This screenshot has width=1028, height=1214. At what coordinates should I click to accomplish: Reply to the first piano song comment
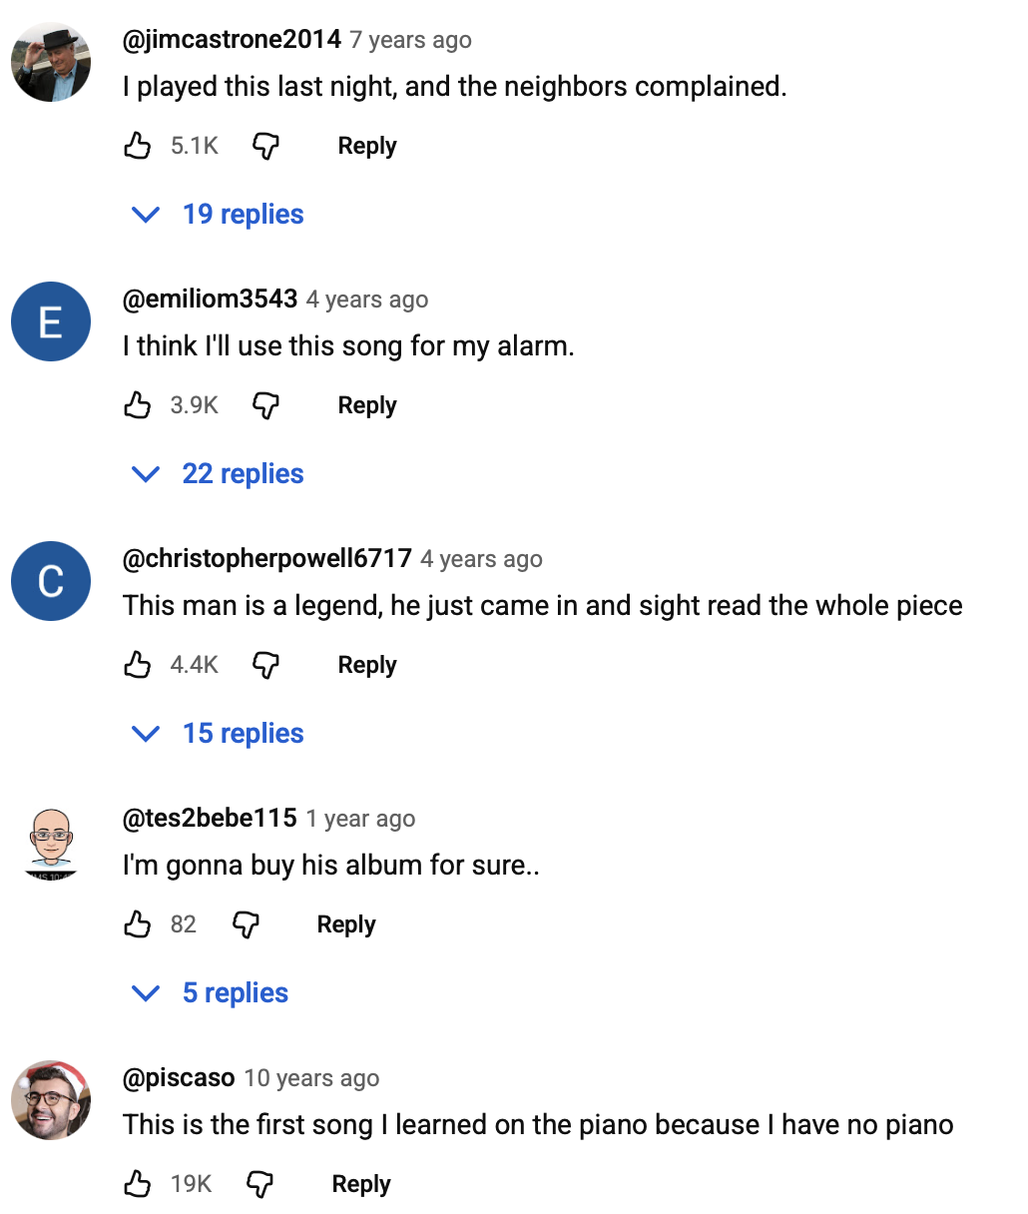361,1184
